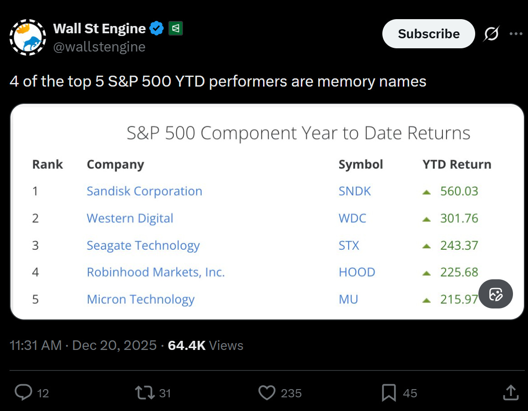The height and width of the screenshot is (411, 528).
Task: Click the MU ticker symbol
Action: click(x=348, y=299)
